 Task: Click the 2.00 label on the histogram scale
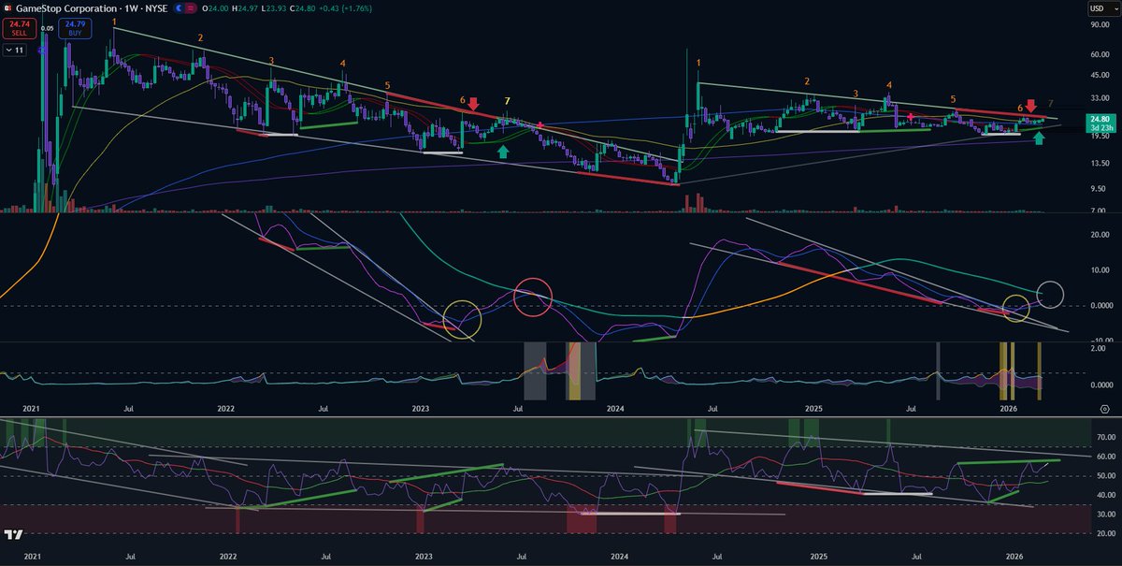tap(1100, 347)
